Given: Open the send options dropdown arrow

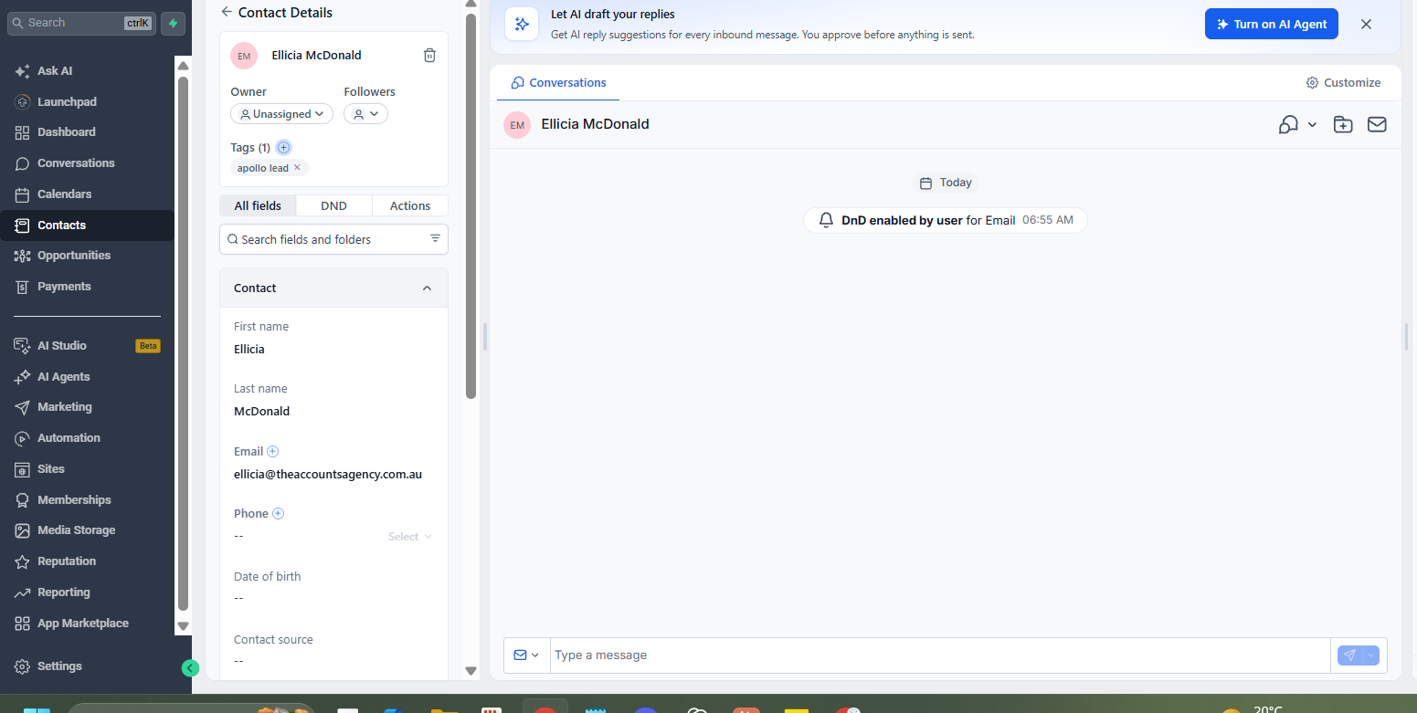Looking at the screenshot, I should [x=1370, y=655].
